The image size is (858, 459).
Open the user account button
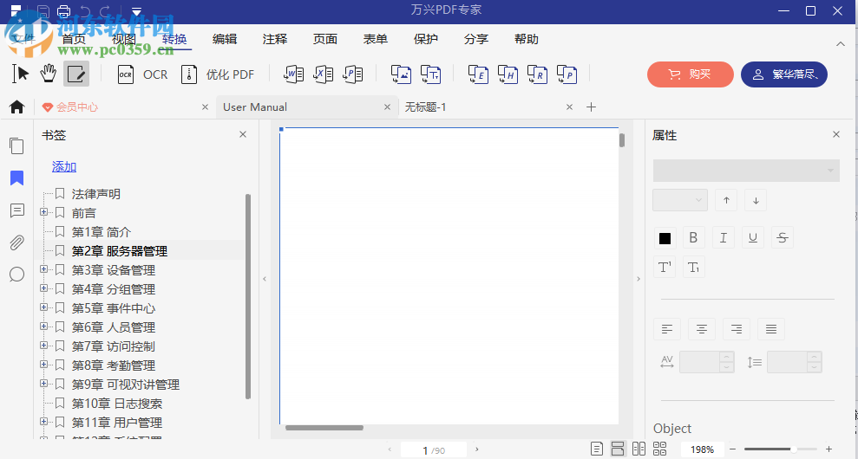pos(784,74)
